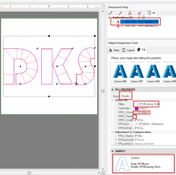Toggle the lightbulb visibility on Embroidery row
The image size is (176, 175).
tap(143, 17)
